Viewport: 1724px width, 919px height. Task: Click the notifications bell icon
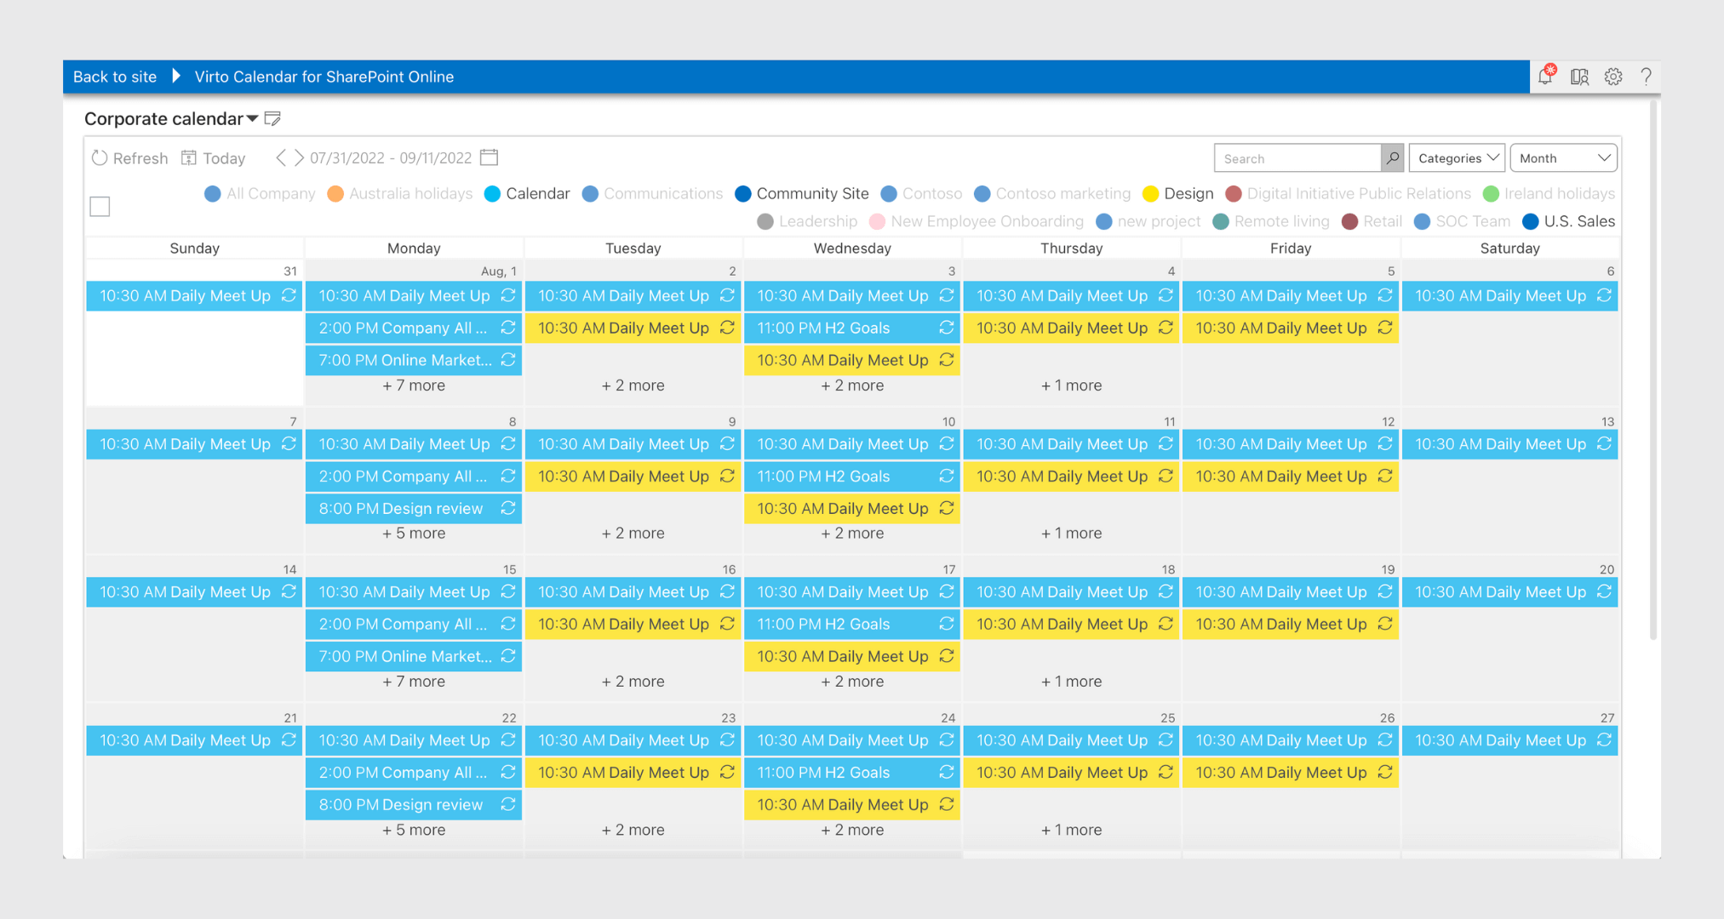tap(1546, 77)
